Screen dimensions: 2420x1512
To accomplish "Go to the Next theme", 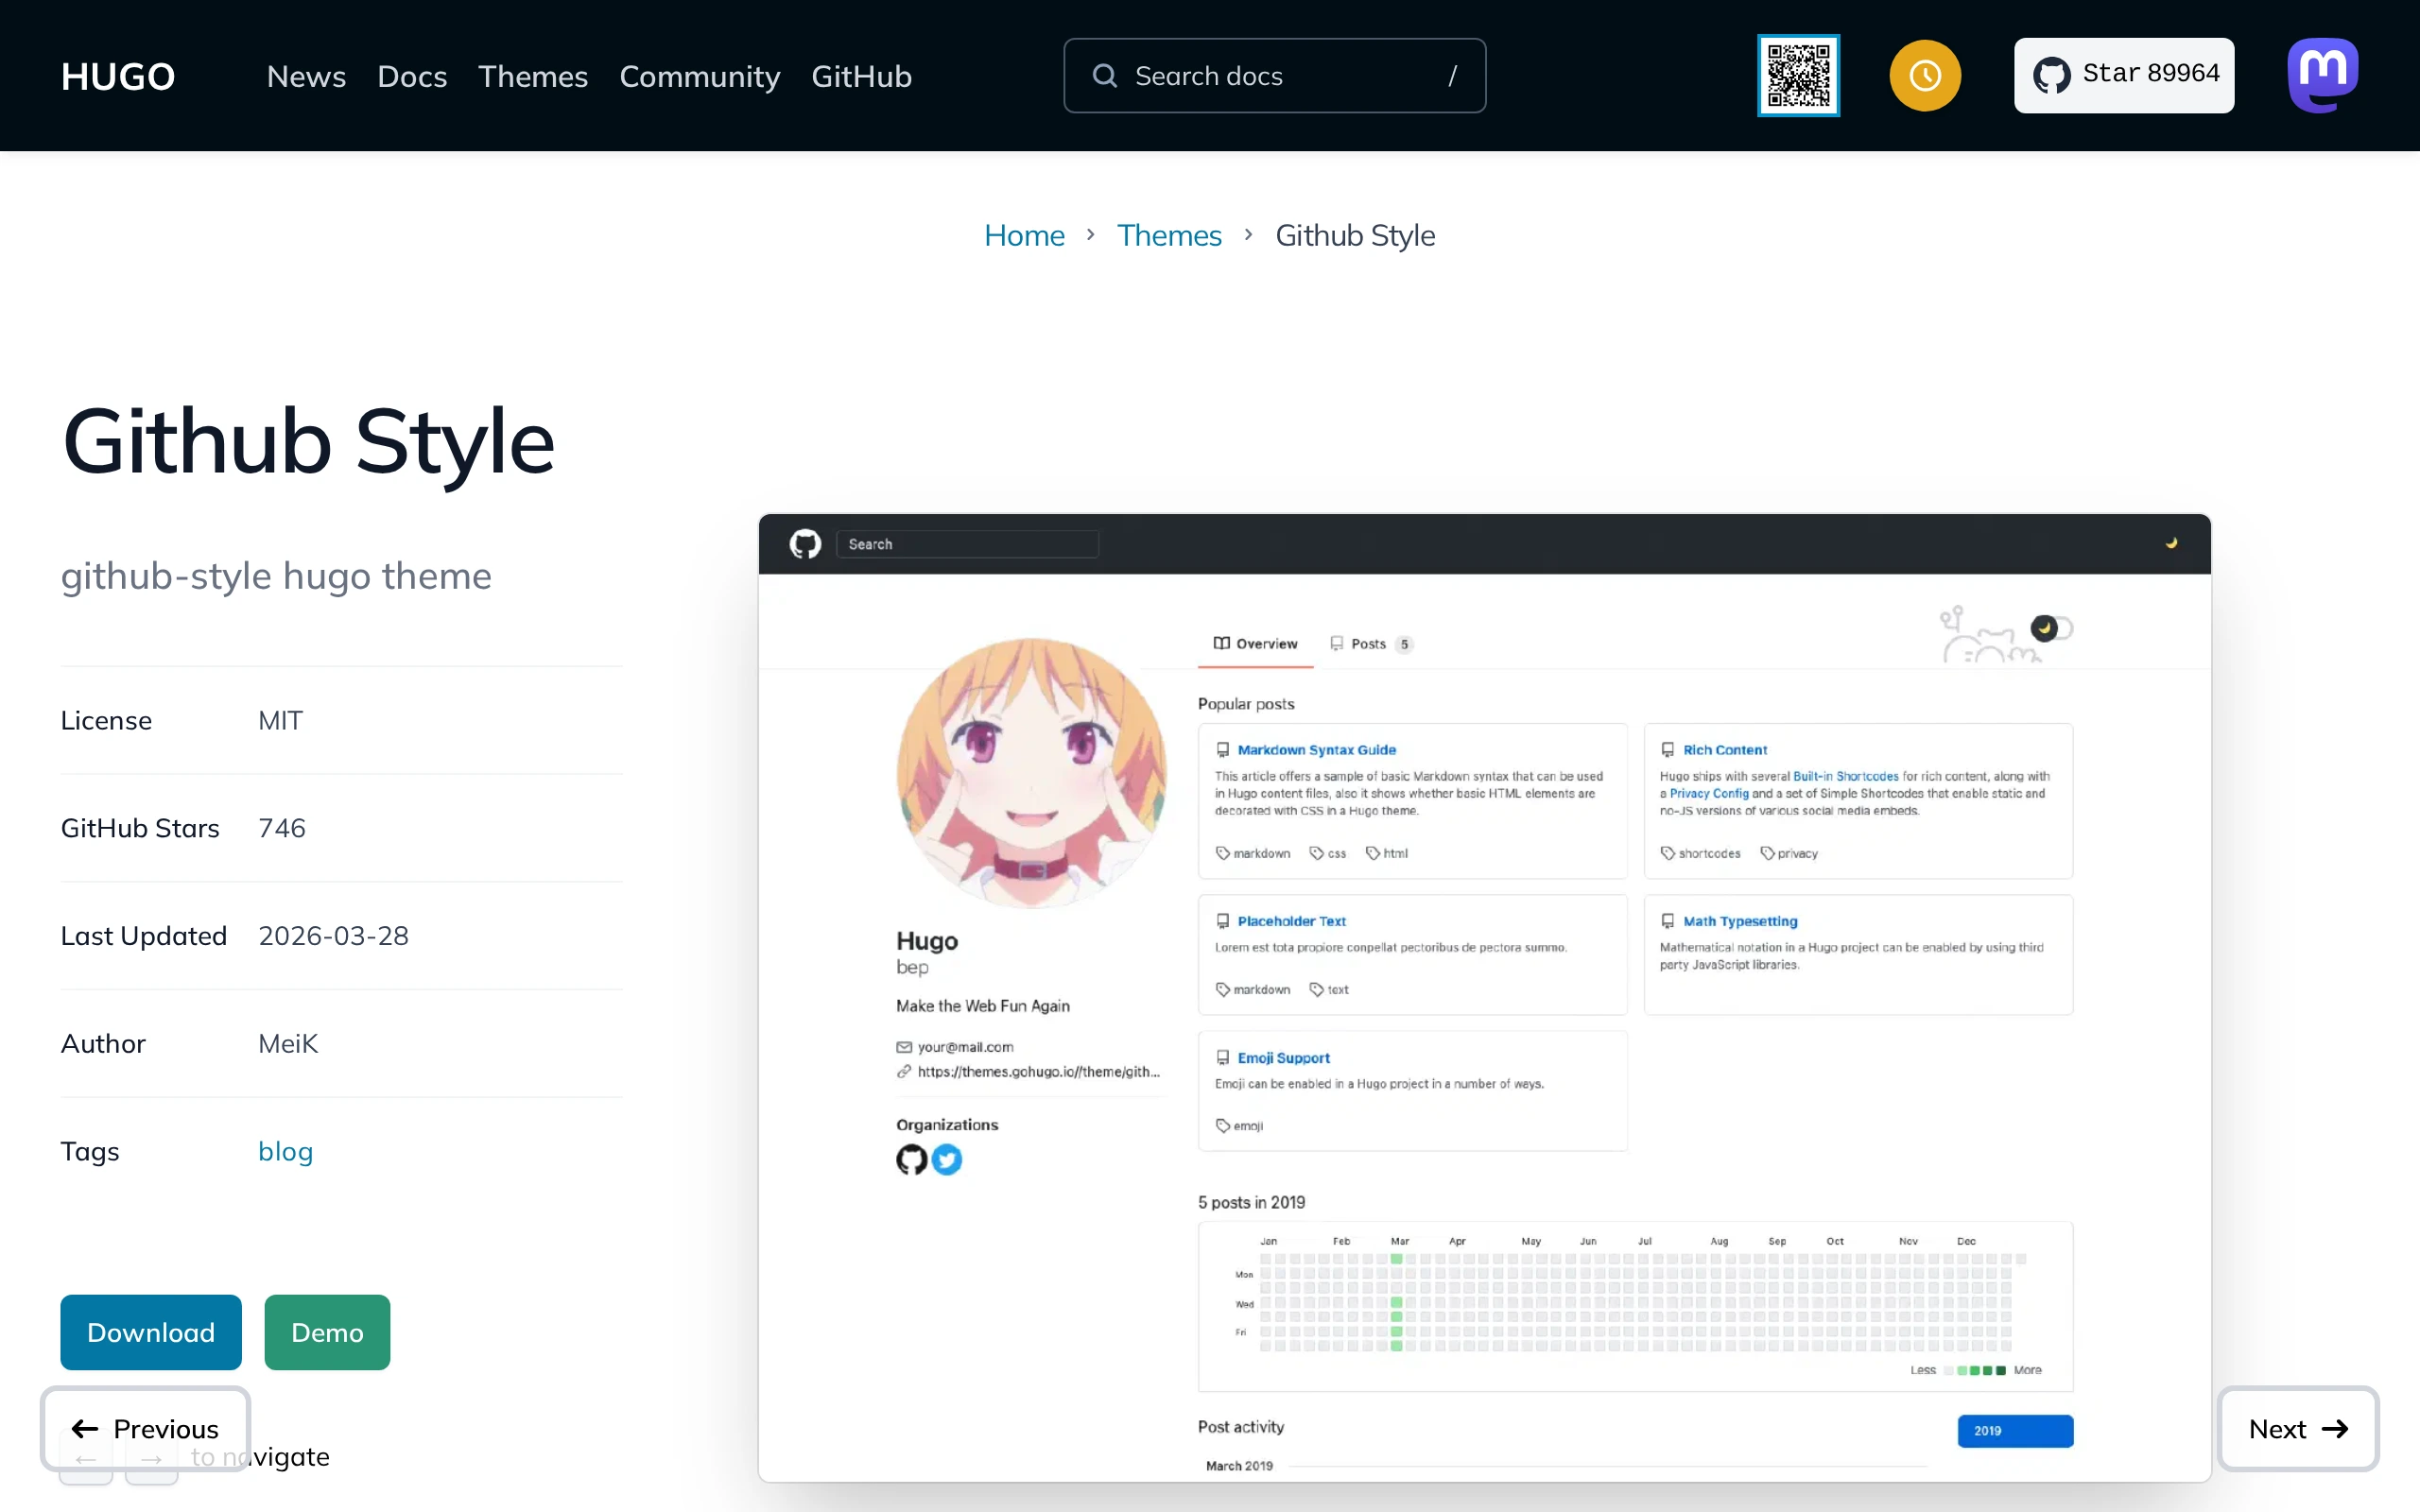I will [x=2298, y=1429].
